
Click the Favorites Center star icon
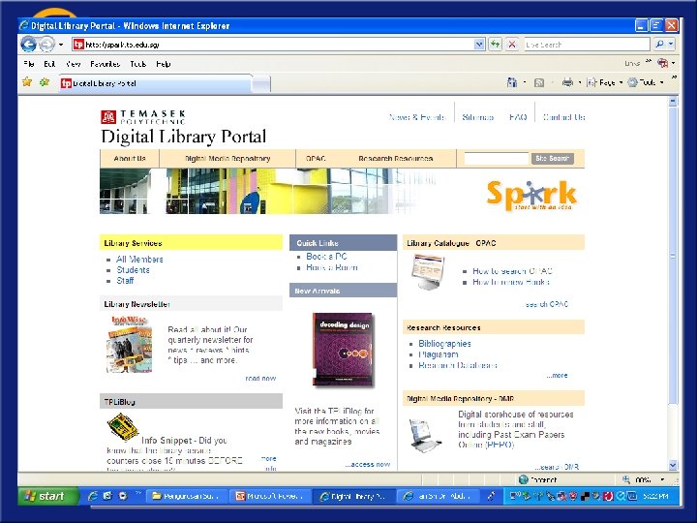click(x=27, y=82)
